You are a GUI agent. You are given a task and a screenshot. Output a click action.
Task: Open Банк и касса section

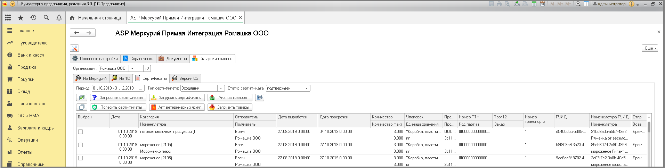click(34, 55)
